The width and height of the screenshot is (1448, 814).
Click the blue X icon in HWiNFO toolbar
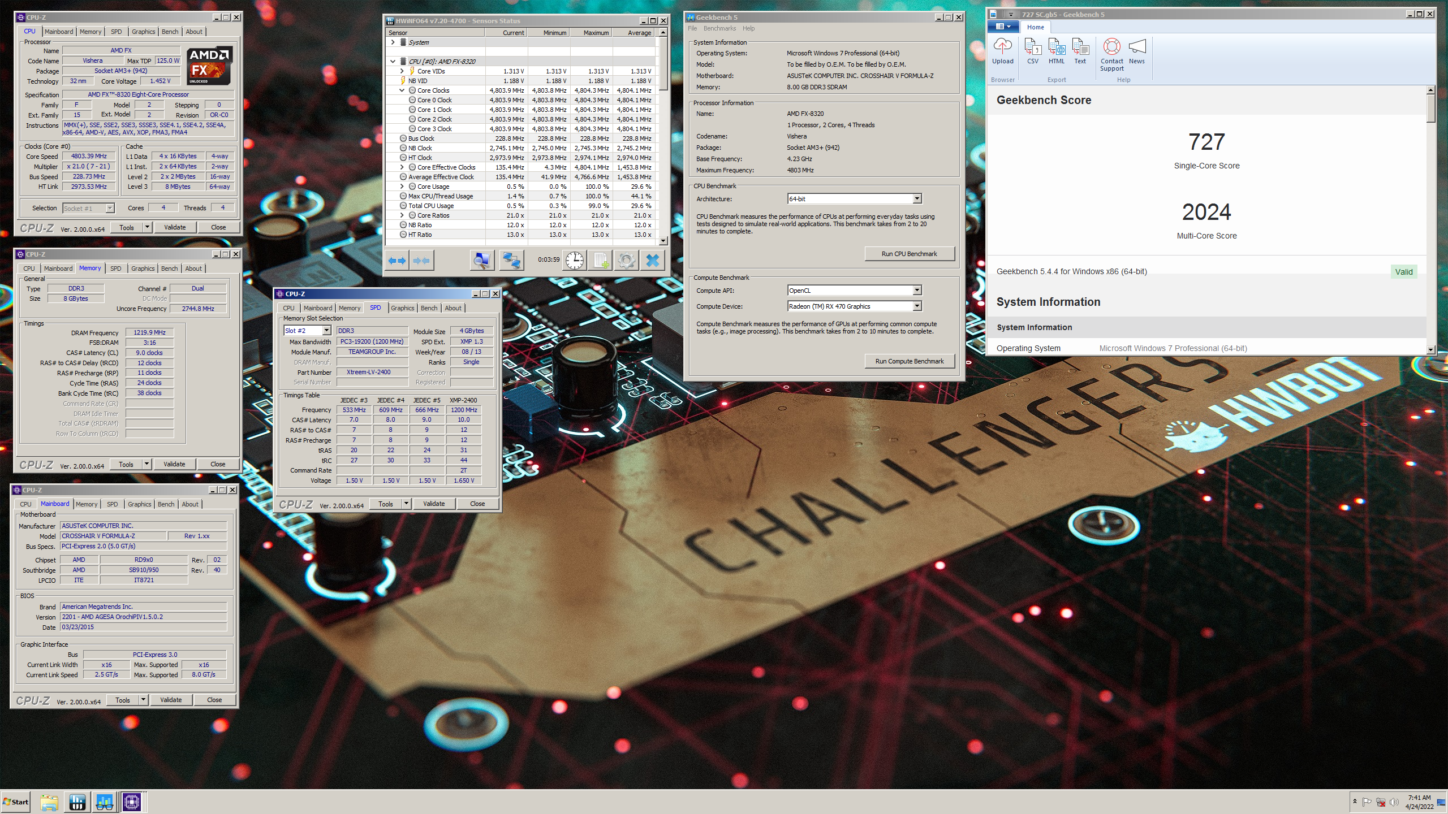click(x=652, y=260)
